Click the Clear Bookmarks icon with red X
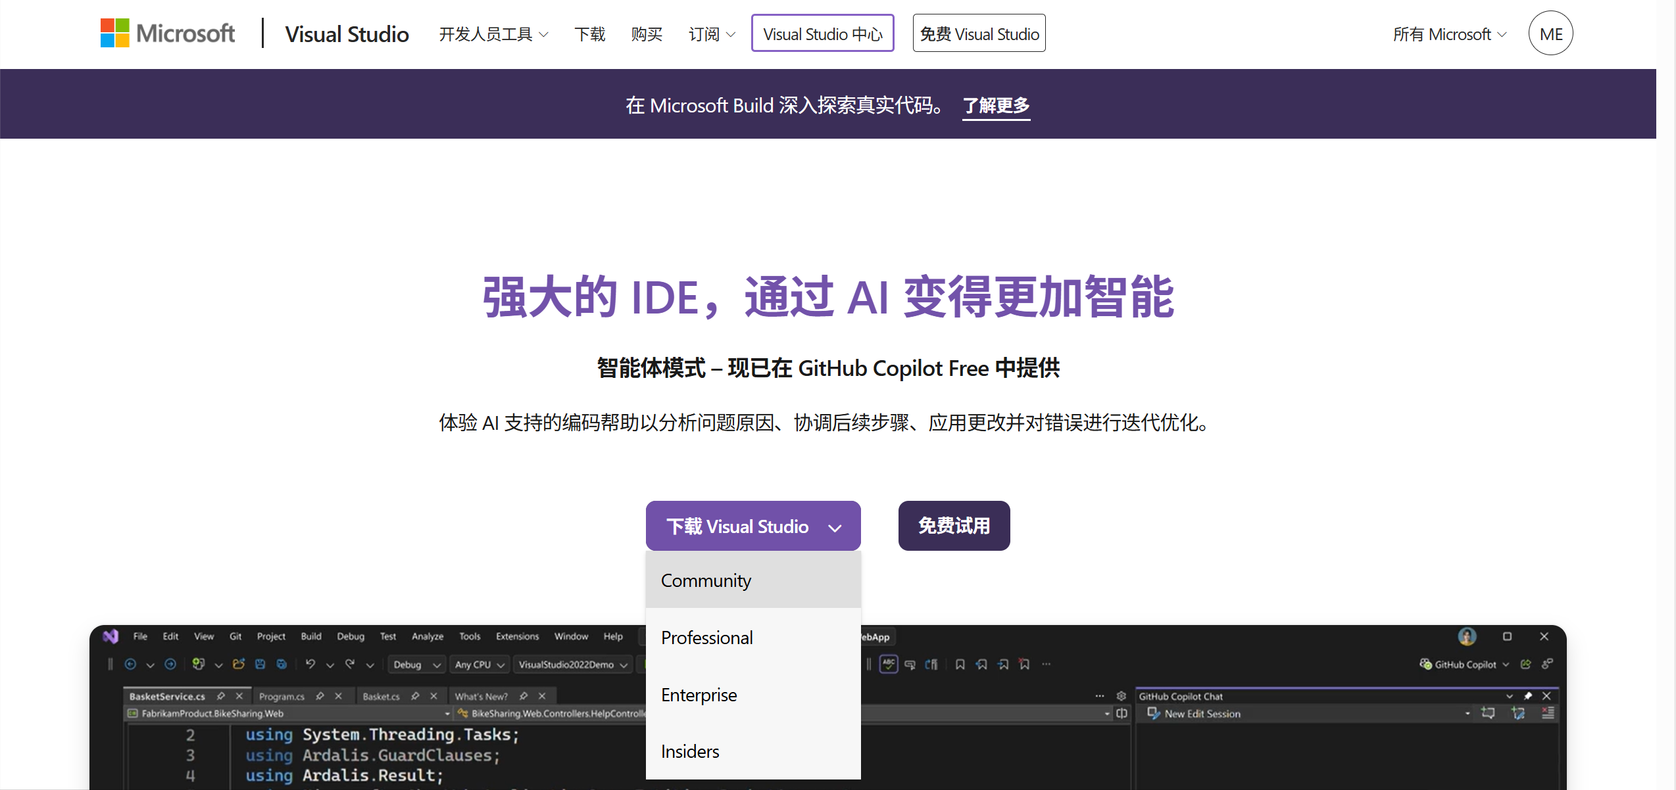 [x=1024, y=664]
